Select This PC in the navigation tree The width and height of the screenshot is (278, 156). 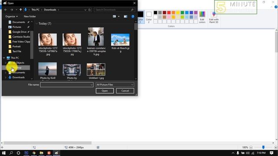point(15,58)
